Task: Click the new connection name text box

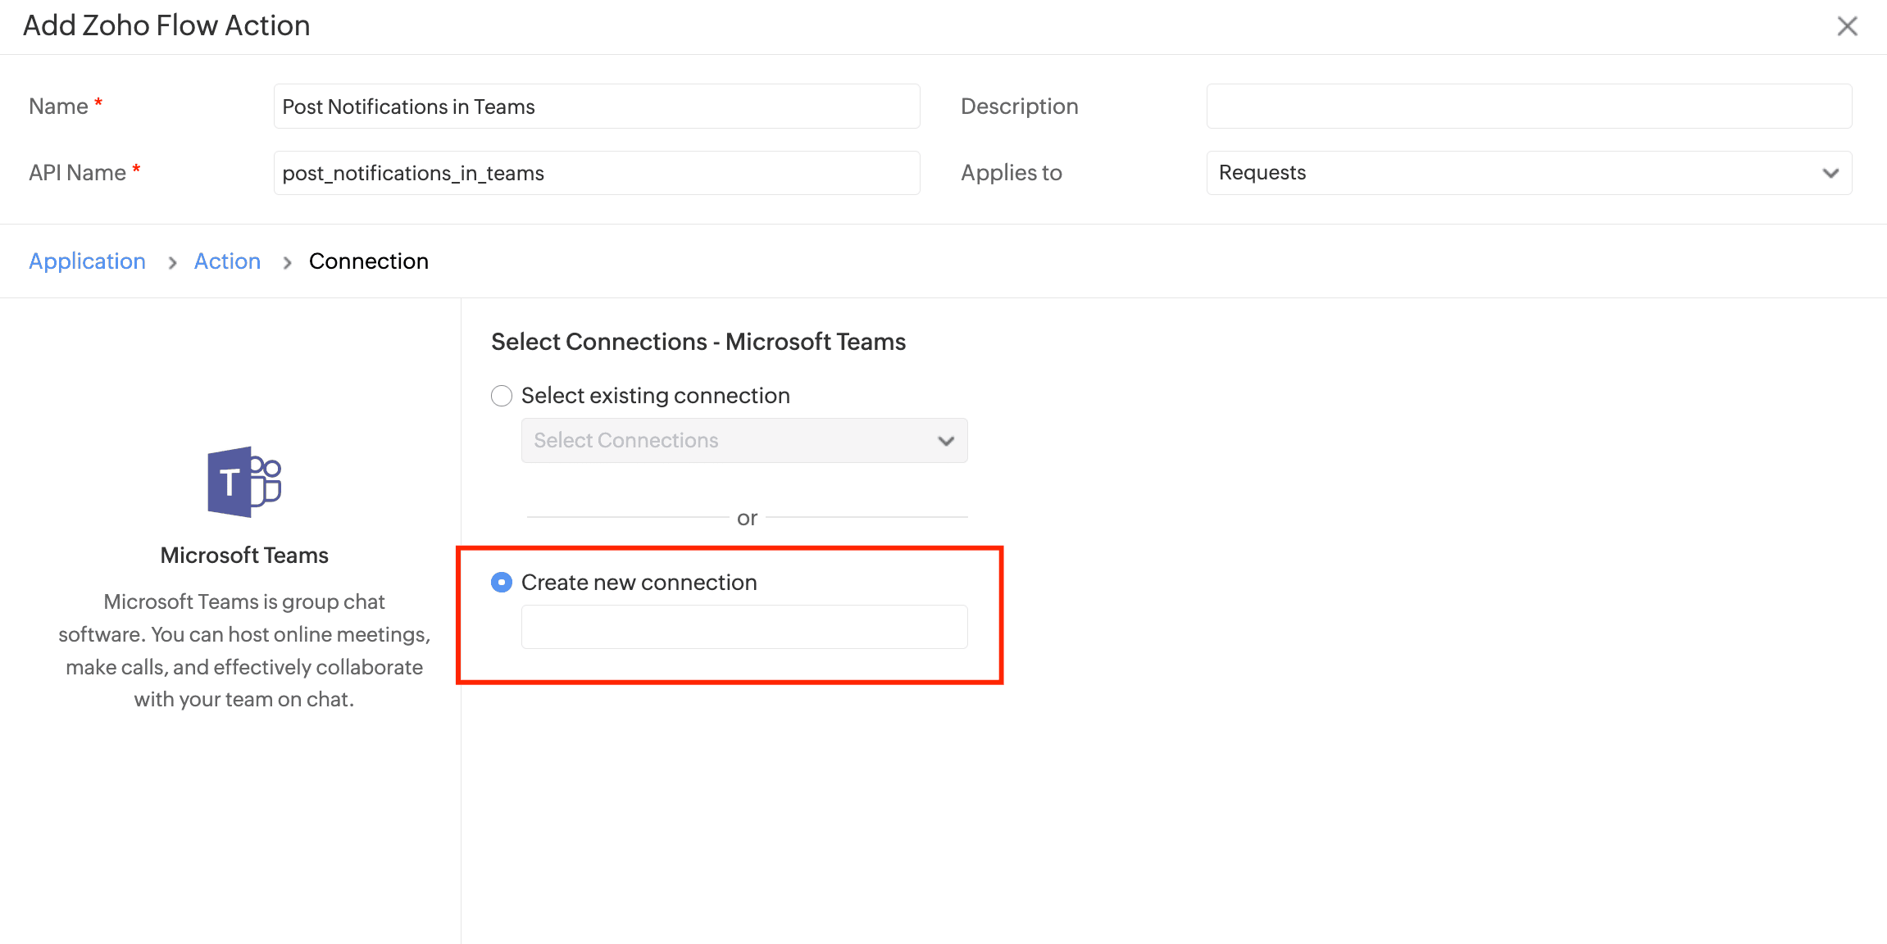Action: [x=743, y=627]
